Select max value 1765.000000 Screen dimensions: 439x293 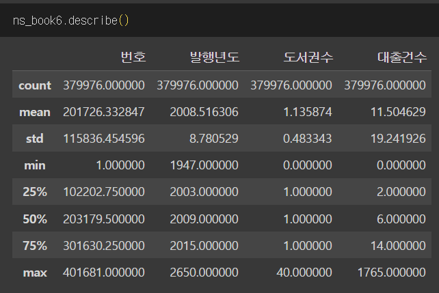click(392, 273)
